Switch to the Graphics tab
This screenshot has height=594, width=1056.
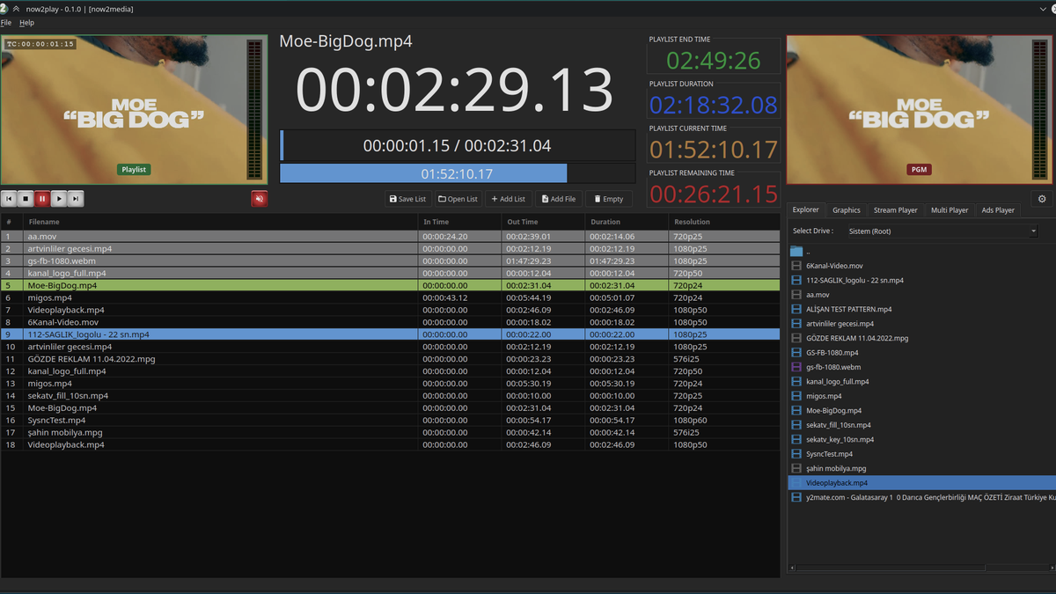846,210
